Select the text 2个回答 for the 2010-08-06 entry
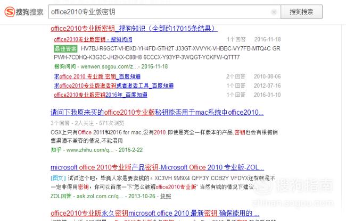346x221 pixels. pyautogui.click(x=236, y=76)
